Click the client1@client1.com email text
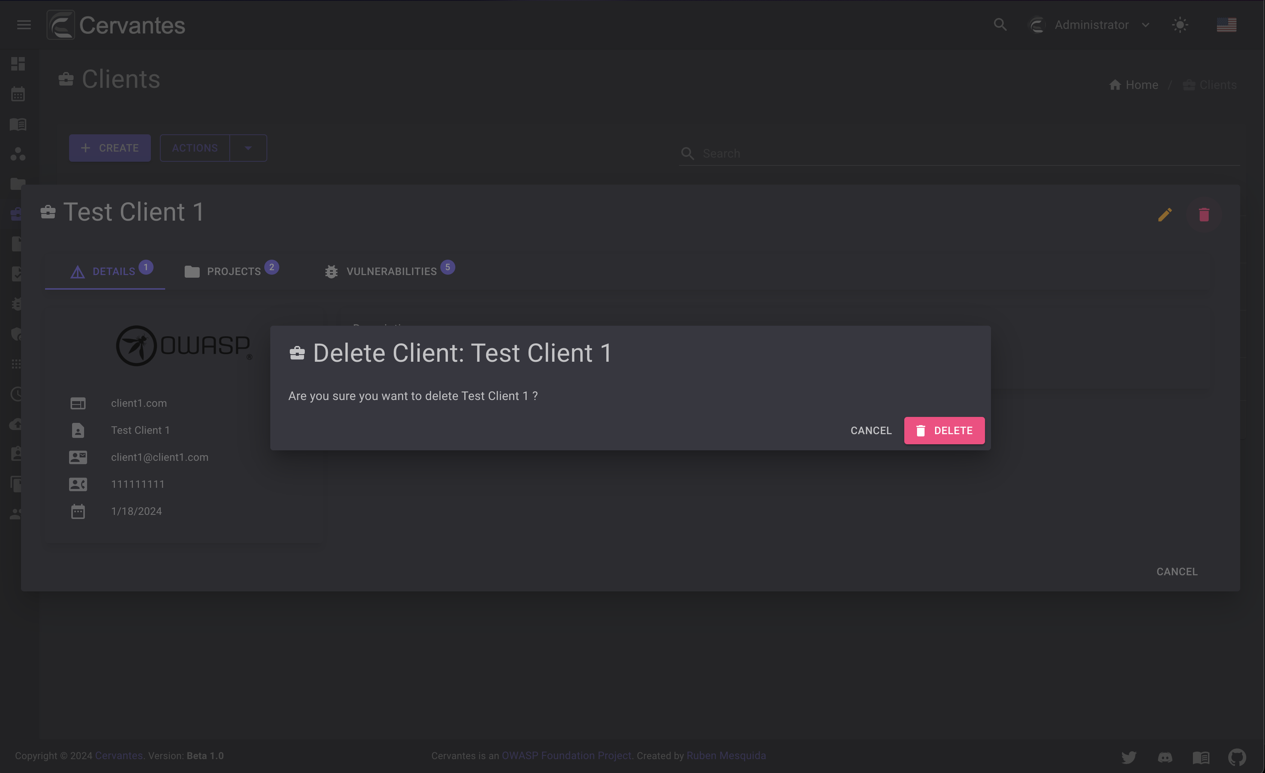 [x=160, y=457]
